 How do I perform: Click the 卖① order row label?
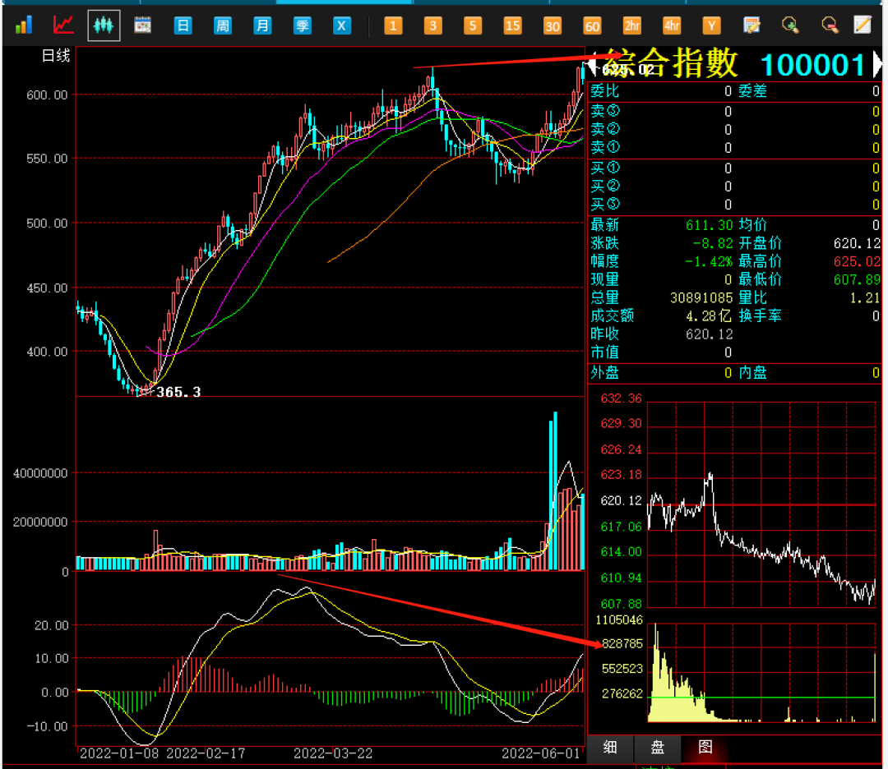click(605, 147)
